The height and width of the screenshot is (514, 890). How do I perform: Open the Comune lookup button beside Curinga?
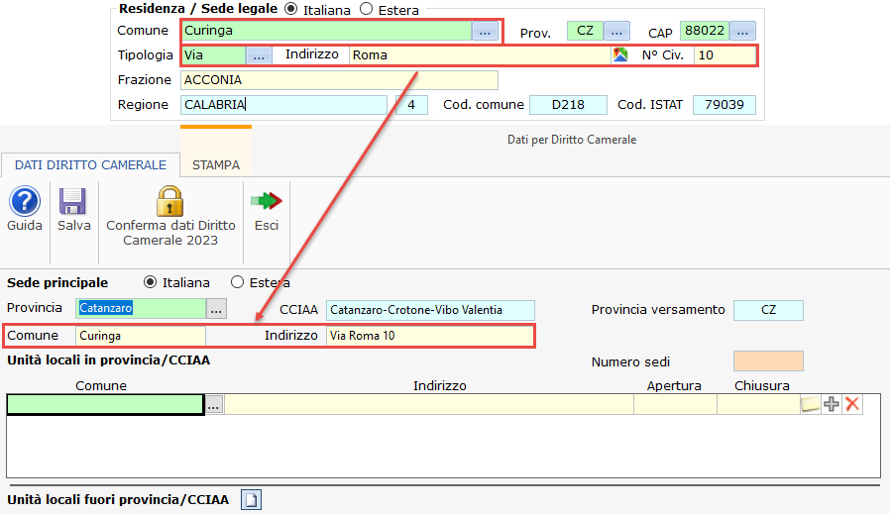click(x=484, y=32)
